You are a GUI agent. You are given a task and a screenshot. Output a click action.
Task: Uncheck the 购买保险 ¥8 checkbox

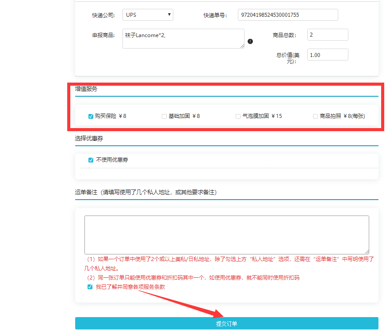click(91, 117)
